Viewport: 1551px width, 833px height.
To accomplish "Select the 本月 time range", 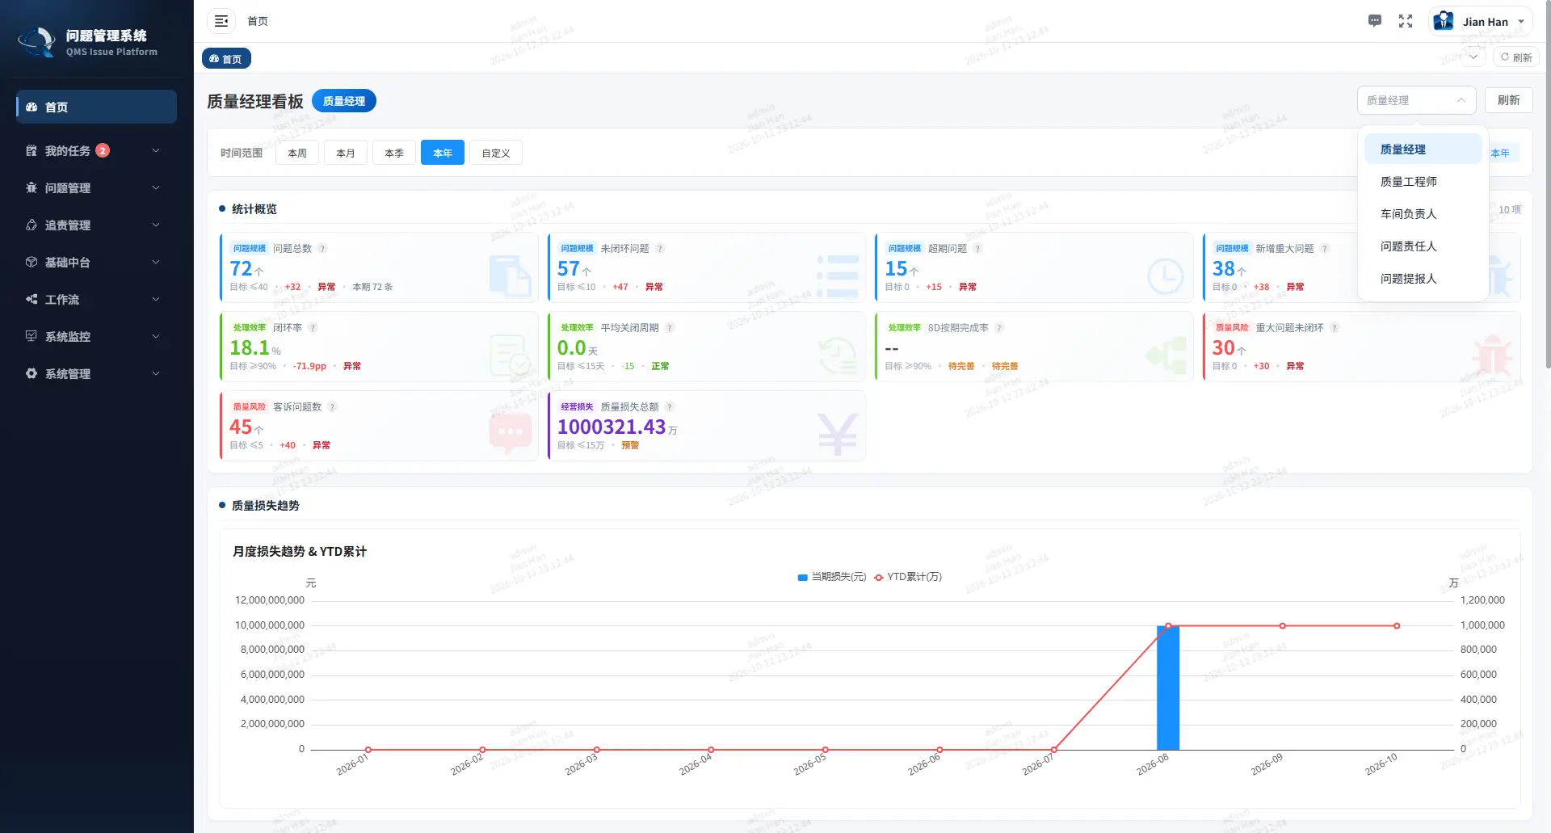I will tap(346, 153).
